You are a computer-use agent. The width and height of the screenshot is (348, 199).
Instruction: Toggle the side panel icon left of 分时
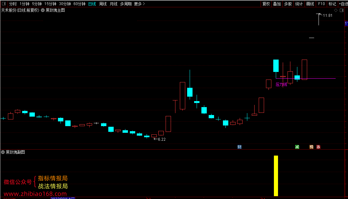coord(4,4)
